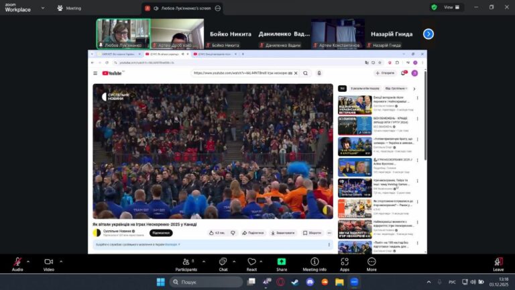This screenshot has height=290, width=515.
Task: Switch to the Meeting tab
Action: [x=69, y=8]
